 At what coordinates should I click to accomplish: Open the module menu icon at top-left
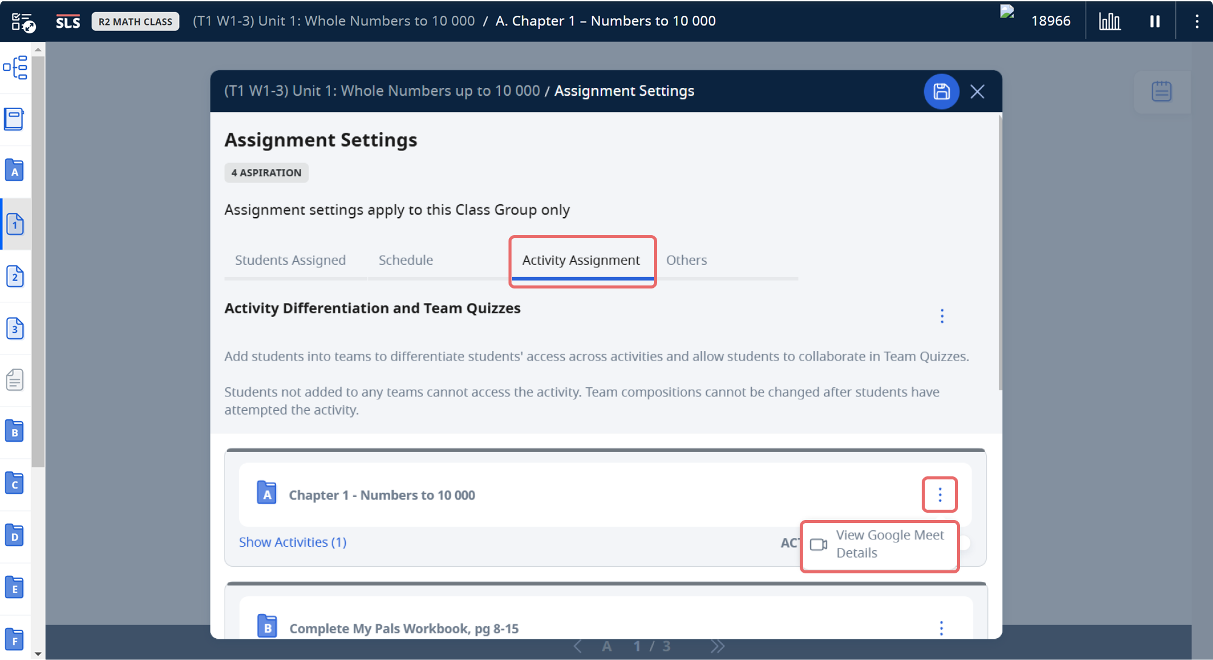(x=23, y=22)
